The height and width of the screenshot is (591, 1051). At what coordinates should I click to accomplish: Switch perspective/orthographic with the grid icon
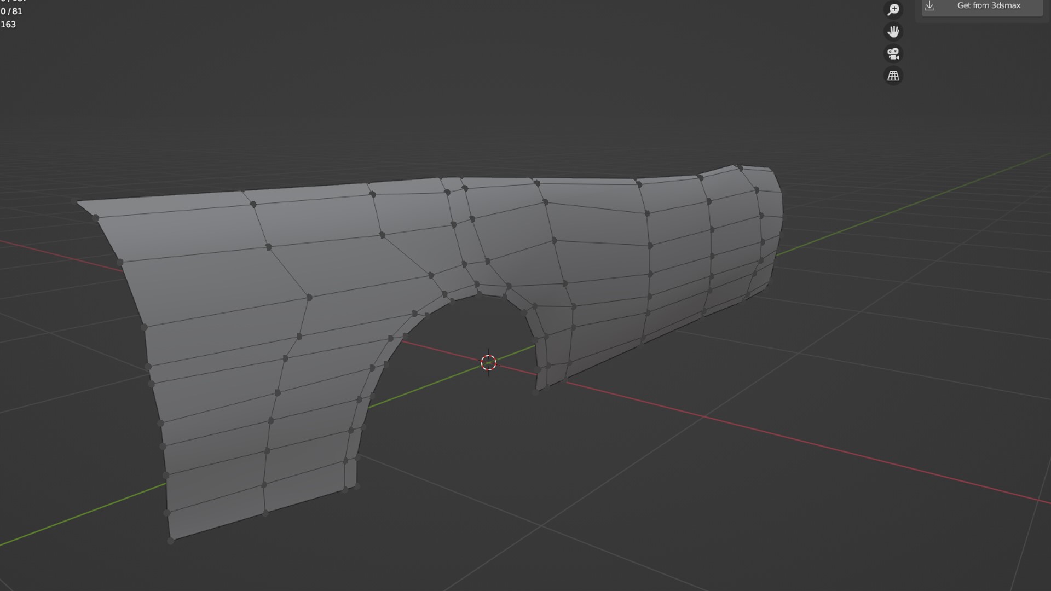893,76
